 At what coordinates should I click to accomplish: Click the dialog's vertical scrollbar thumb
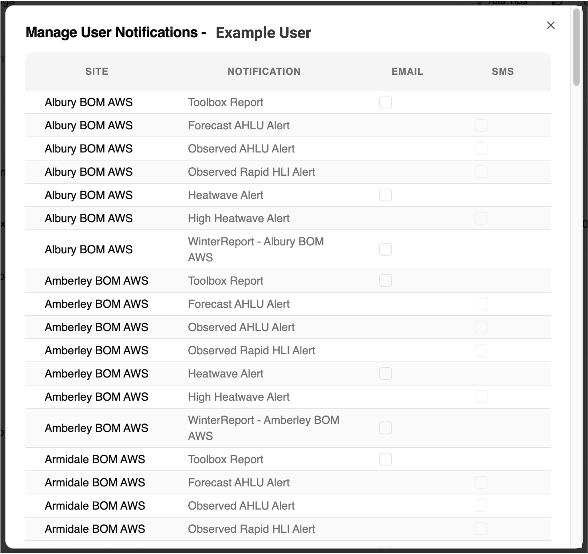click(576, 47)
